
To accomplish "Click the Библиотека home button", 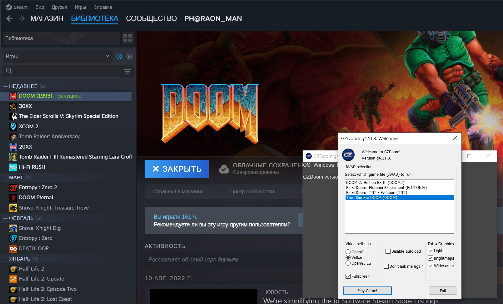I will (x=61, y=38).
